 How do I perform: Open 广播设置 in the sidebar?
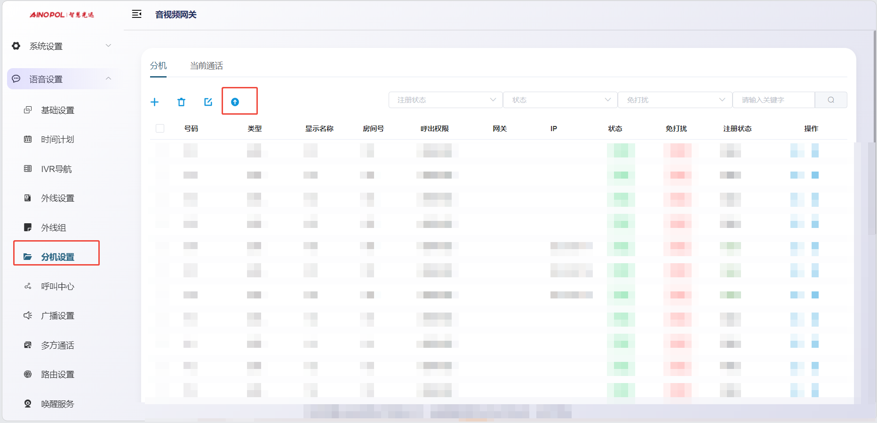[57, 316]
